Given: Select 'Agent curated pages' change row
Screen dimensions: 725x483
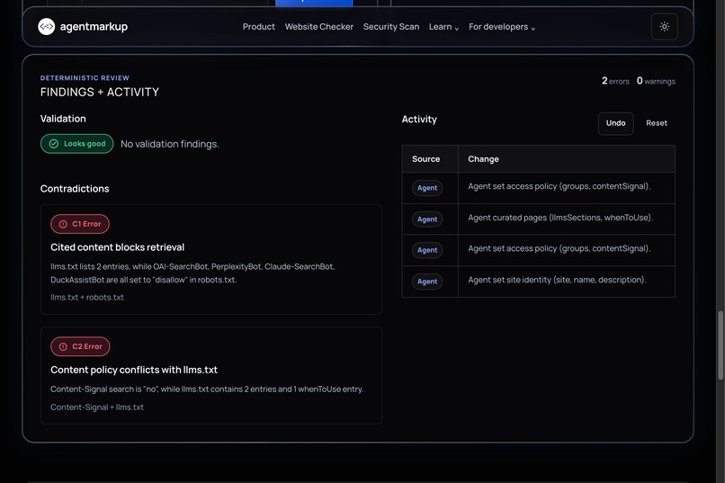Looking at the screenshot, I should click(538, 219).
